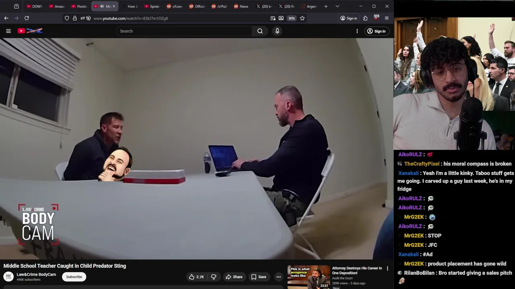Switch to the DOWN YouTube tab
This screenshot has width=515, height=289.
(35, 6)
